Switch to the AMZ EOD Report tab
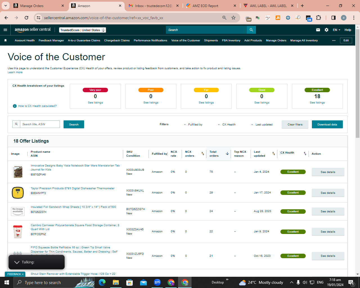The image size is (360, 288). pos(211,6)
